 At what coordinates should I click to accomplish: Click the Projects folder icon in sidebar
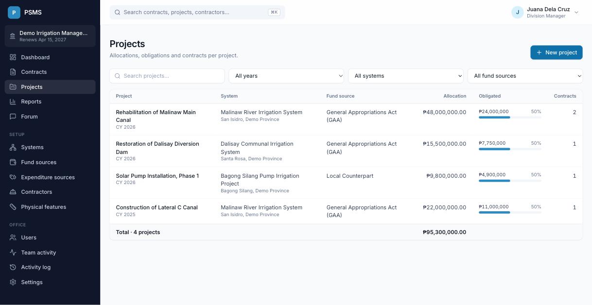(x=13, y=87)
